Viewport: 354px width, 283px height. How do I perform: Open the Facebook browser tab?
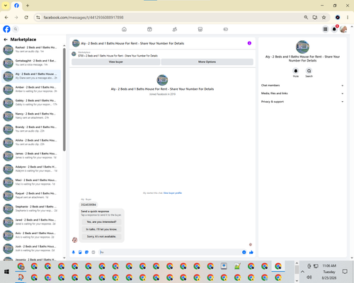pyautogui.click(x=17, y=6)
